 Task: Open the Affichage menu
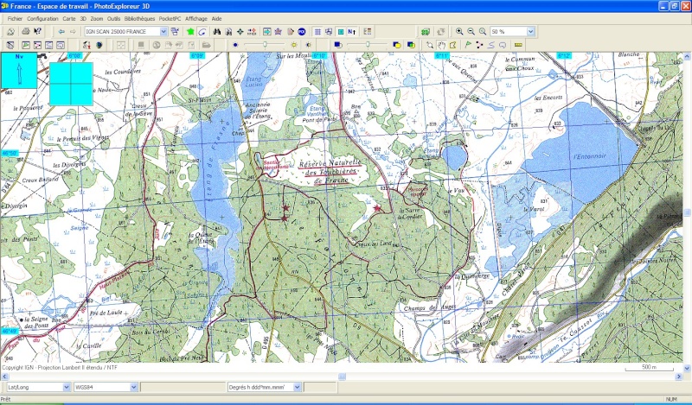point(196,19)
